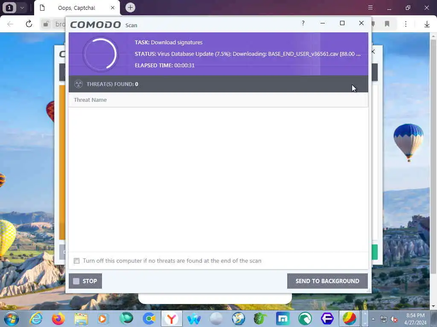Screen dimensions: 437x327
Task: Open the Maxthon taskbar icon
Action: pyautogui.click(x=283, y=318)
